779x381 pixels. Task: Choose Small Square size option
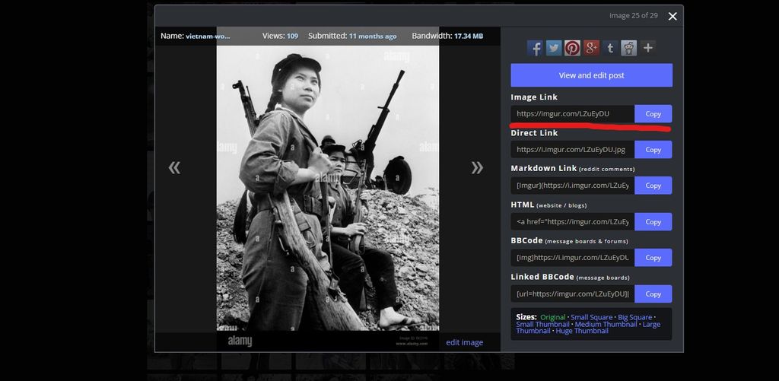click(x=590, y=317)
